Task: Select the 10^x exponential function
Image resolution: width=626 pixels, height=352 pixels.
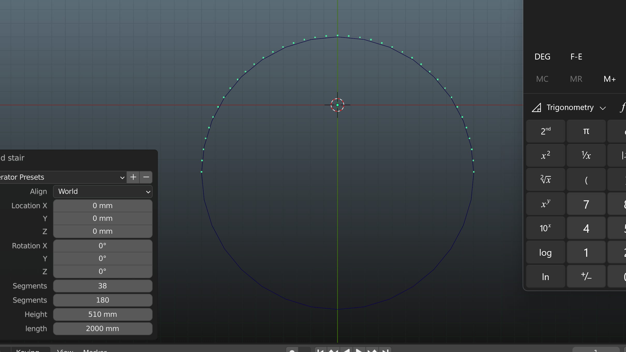Action: tap(545, 228)
